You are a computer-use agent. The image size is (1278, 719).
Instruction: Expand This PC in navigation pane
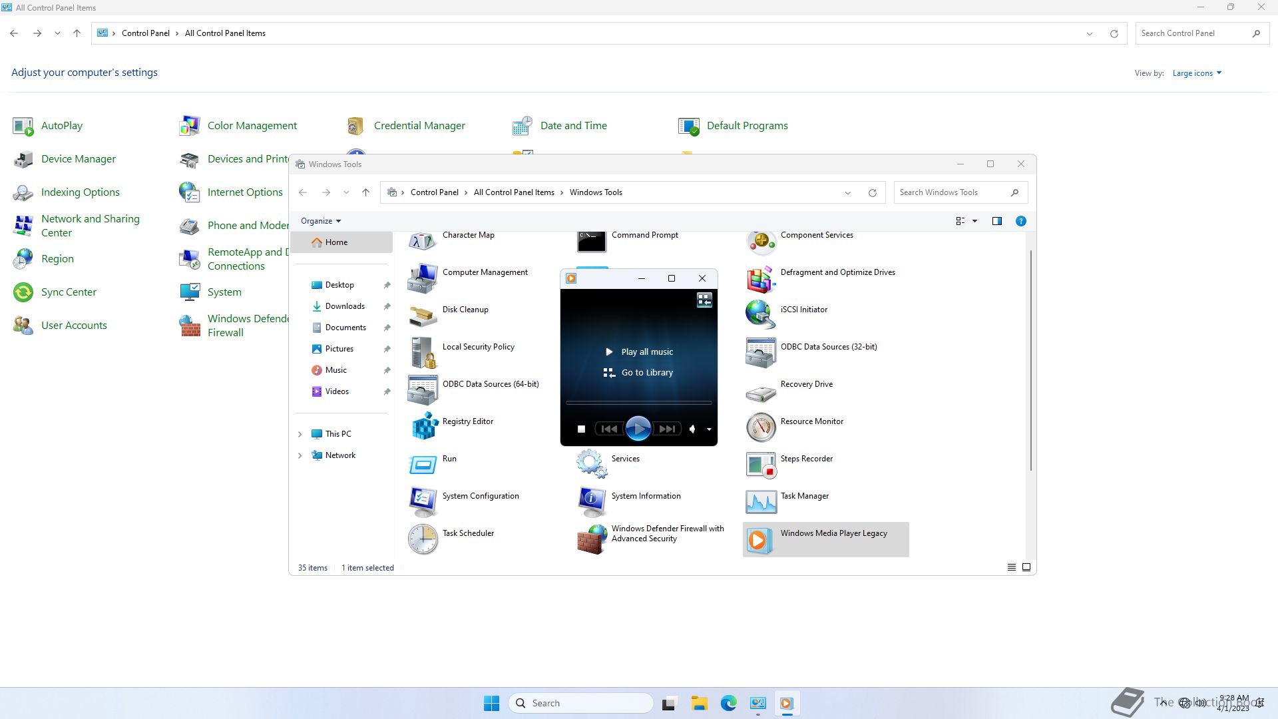pyautogui.click(x=300, y=434)
